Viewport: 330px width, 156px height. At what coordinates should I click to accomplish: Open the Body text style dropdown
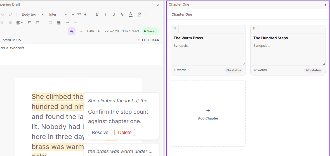point(32,14)
